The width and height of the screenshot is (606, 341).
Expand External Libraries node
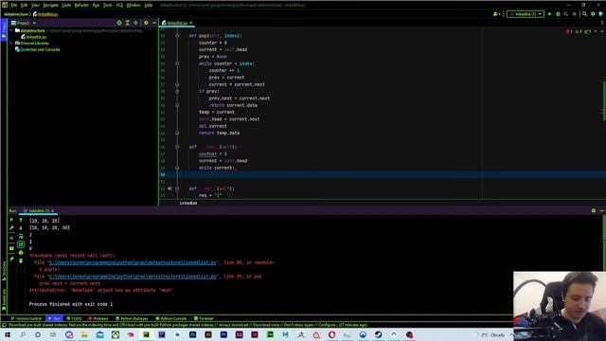(11, 43)
